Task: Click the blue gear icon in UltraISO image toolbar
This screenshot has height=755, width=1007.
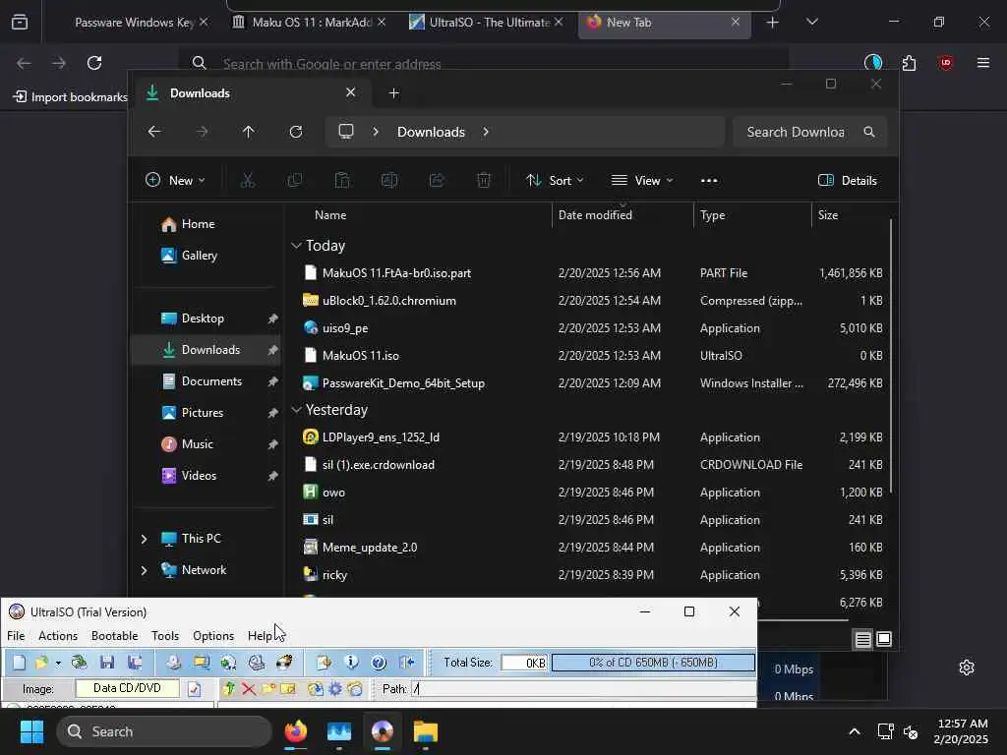Action: (x=334, y=689)
